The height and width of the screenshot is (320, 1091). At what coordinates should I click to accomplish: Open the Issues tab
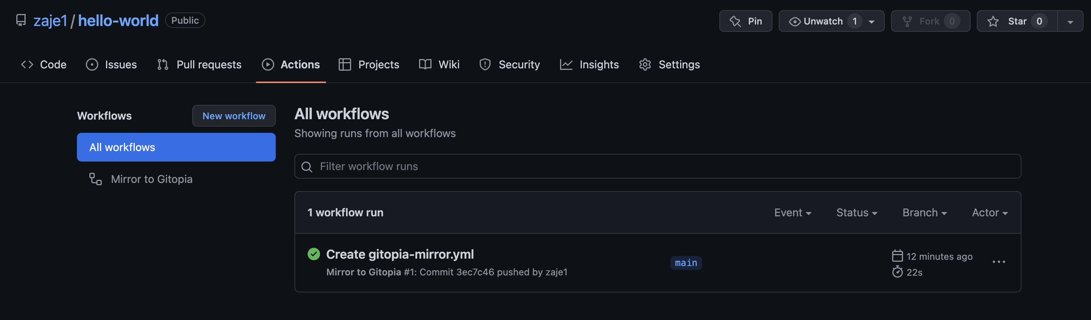pyautogui.click(x=111, y=64)
